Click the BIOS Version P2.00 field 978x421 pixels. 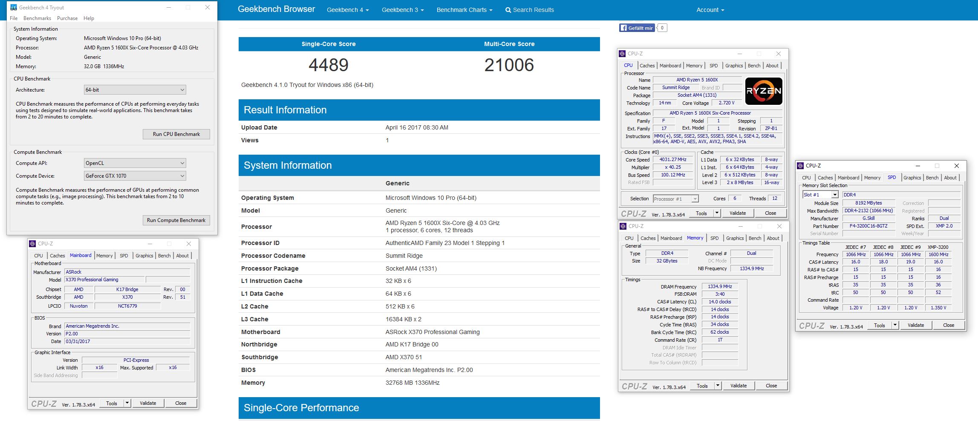point(127,334)
